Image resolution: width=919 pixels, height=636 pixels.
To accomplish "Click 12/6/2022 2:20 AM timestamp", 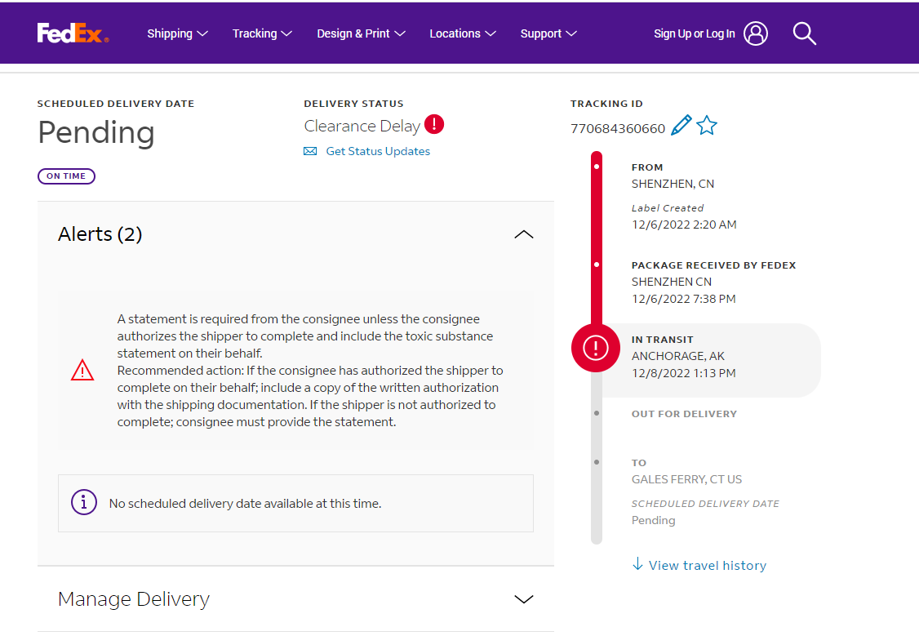I will 684,225.
